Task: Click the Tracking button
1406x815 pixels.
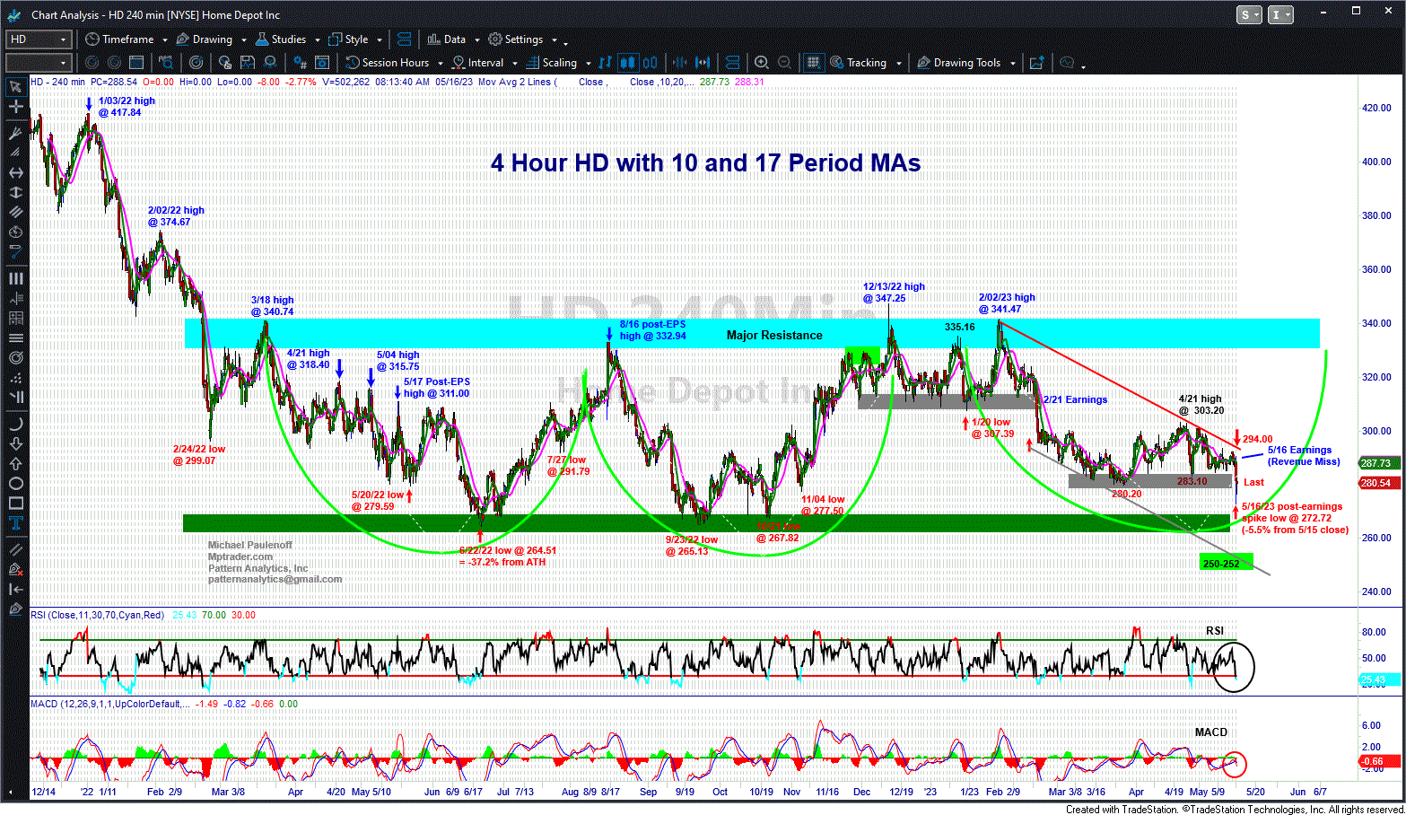Action: 859,63
